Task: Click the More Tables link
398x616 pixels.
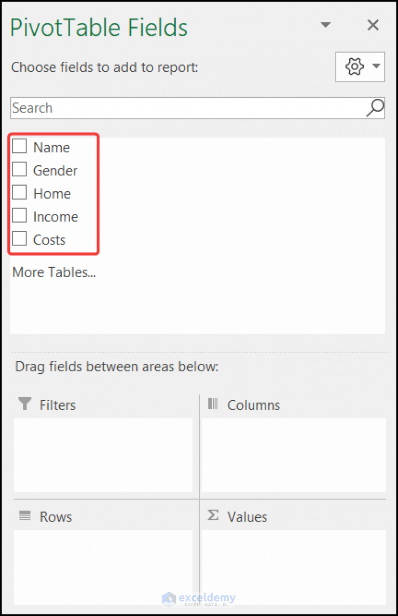Action: (53, 272)
